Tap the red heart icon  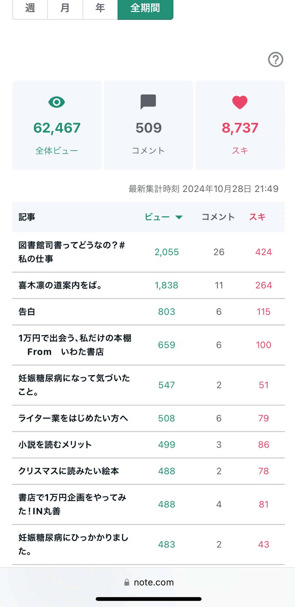click(240, 102)
